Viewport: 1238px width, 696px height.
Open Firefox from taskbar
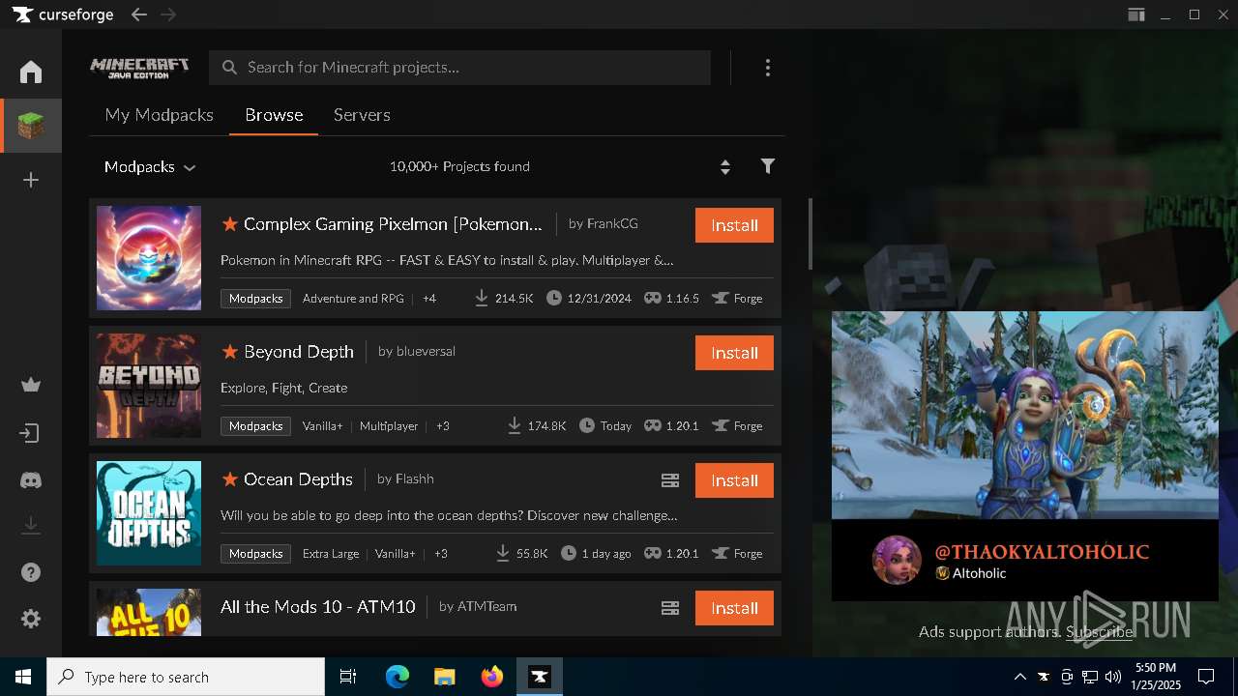coord(492,677)
